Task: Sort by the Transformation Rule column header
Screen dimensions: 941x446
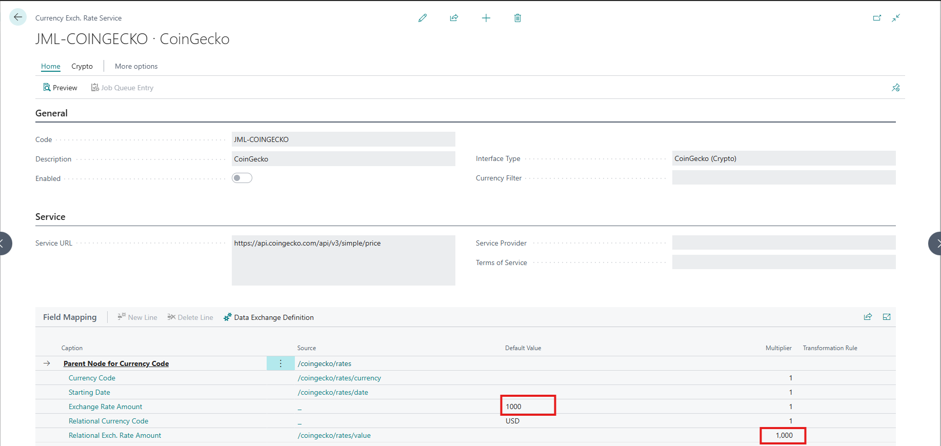Action: [x=830, y=348]
